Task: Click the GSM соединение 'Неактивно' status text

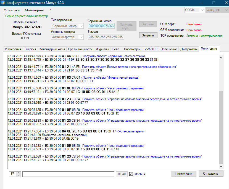Action: click(194, 30)
